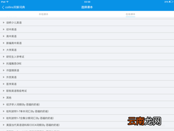This screenshot has width=174, height=131.
Task: Expand the 大学英语 disclosure triangle
Action: click(x=4, y=50)
